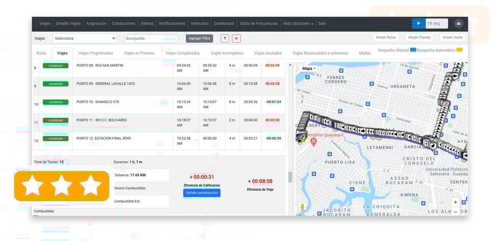Click the table's vertical scrollbar thumb
499x241 pixels.
pyautogui.click(x=290, y=177)
